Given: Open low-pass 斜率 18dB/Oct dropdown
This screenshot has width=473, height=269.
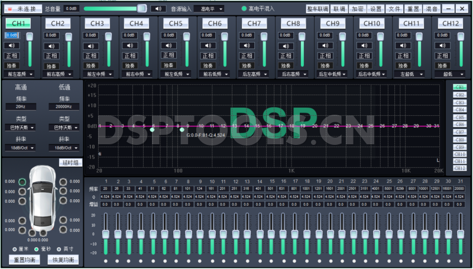Looking at the screenshot, I should 64,148.
